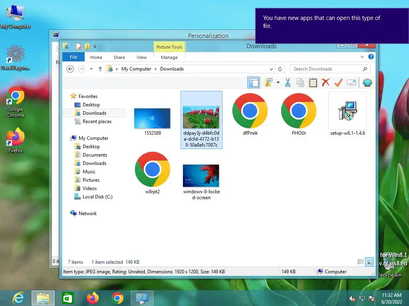Open Videos in the navigation tree
This screenshot has height=306, width=409.
click(89, 188)
